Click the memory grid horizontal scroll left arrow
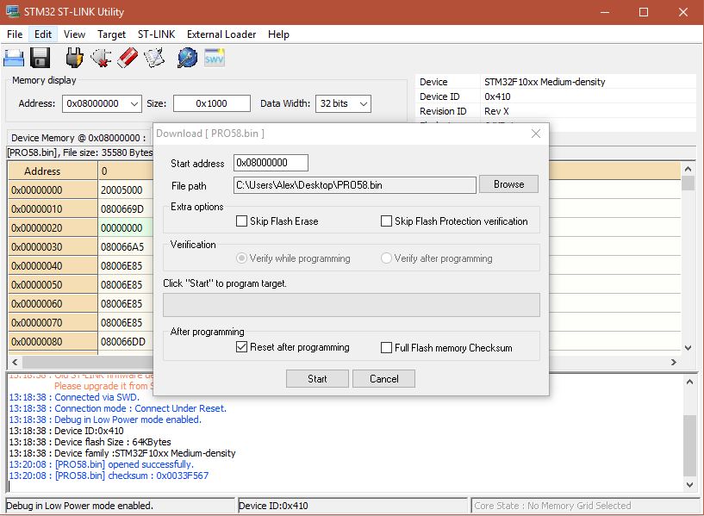704x516 pixels. 15,362
